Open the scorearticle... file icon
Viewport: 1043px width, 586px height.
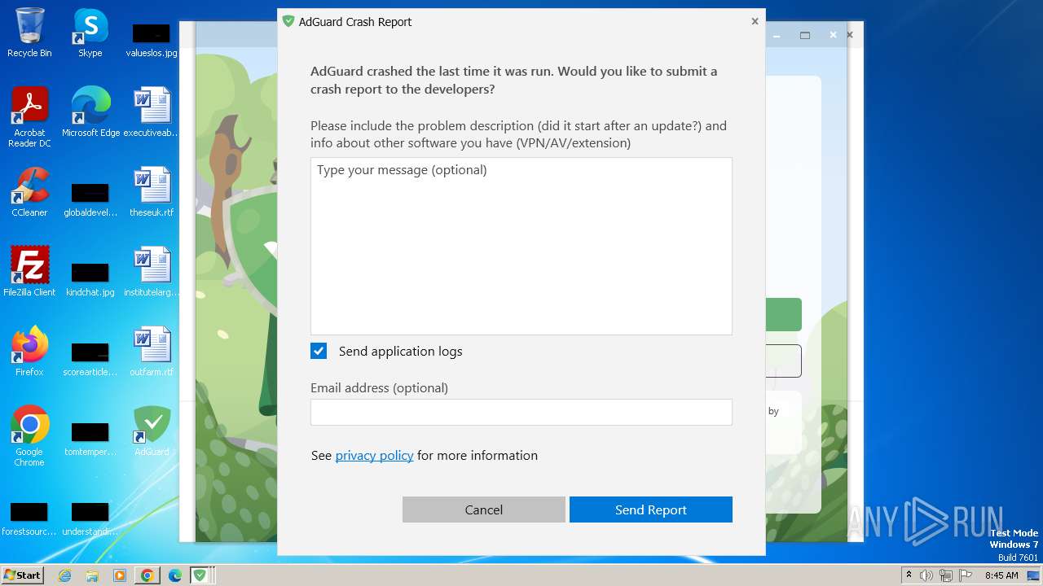90,359
